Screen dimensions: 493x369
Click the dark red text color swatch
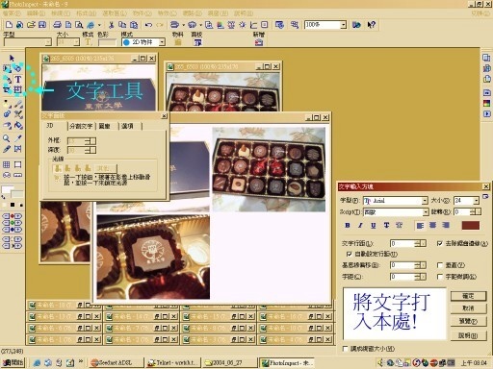471,225
